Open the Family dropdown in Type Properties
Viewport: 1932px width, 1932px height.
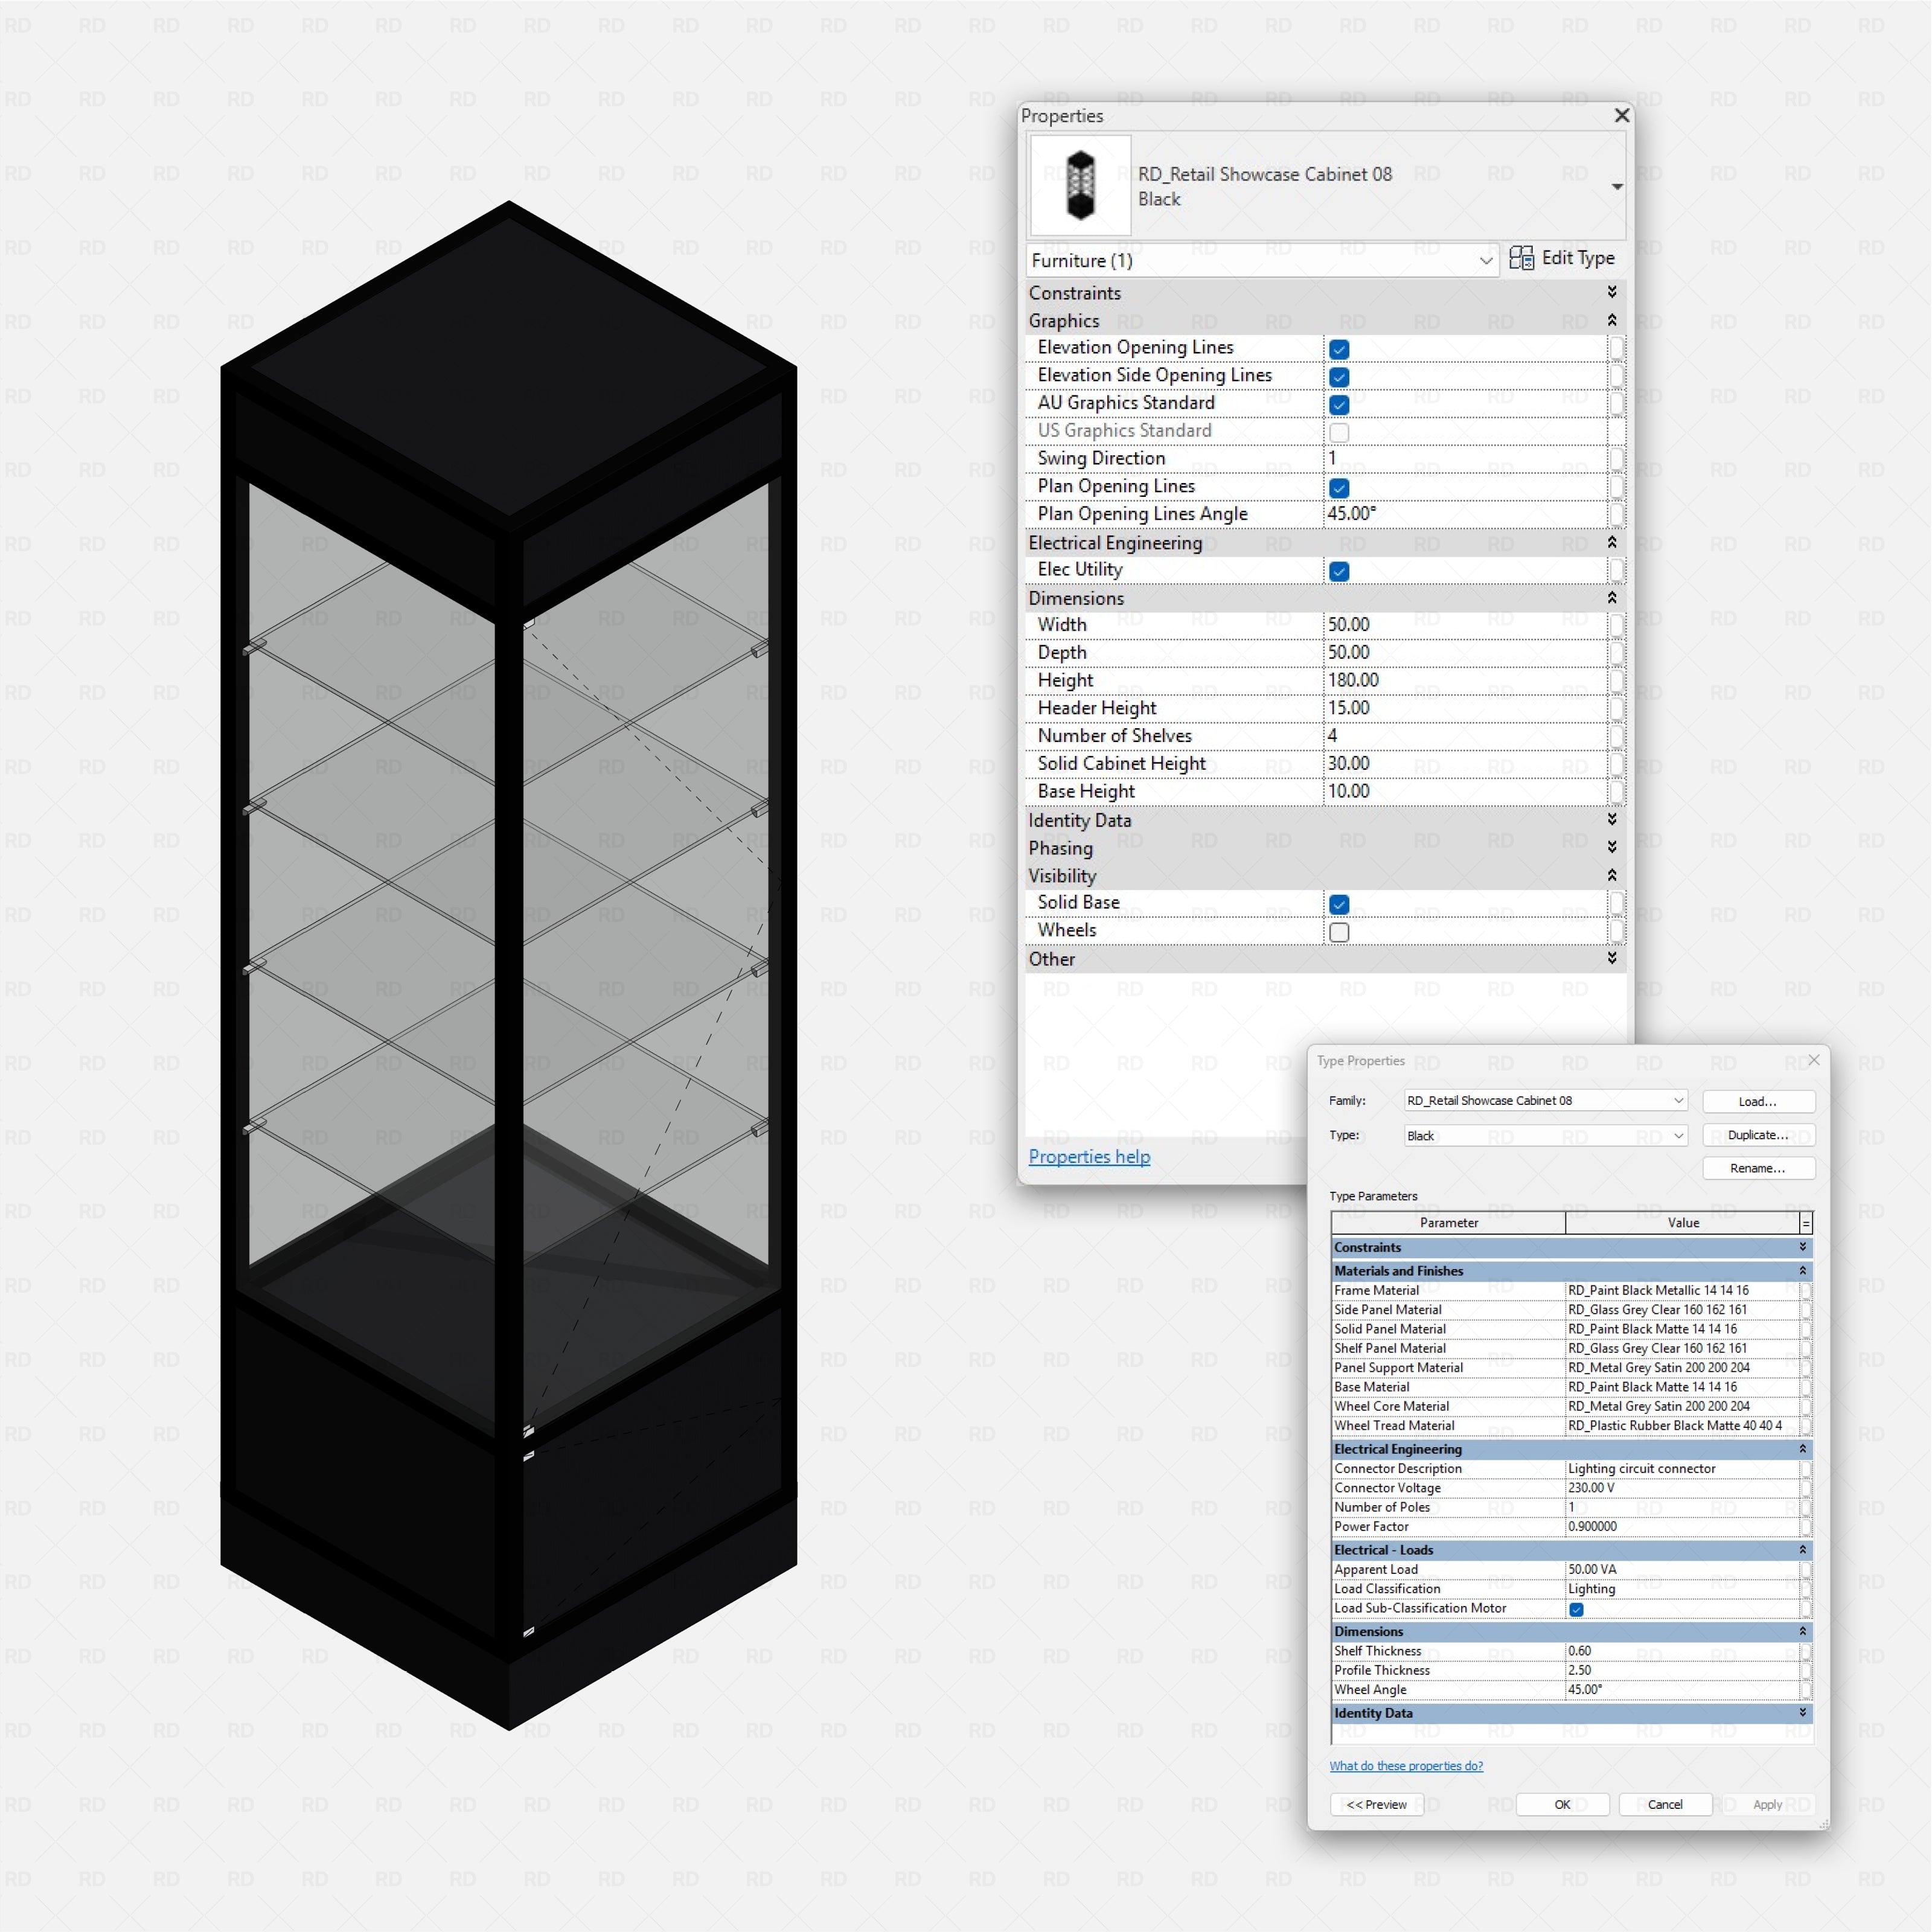(1546, 1100)
